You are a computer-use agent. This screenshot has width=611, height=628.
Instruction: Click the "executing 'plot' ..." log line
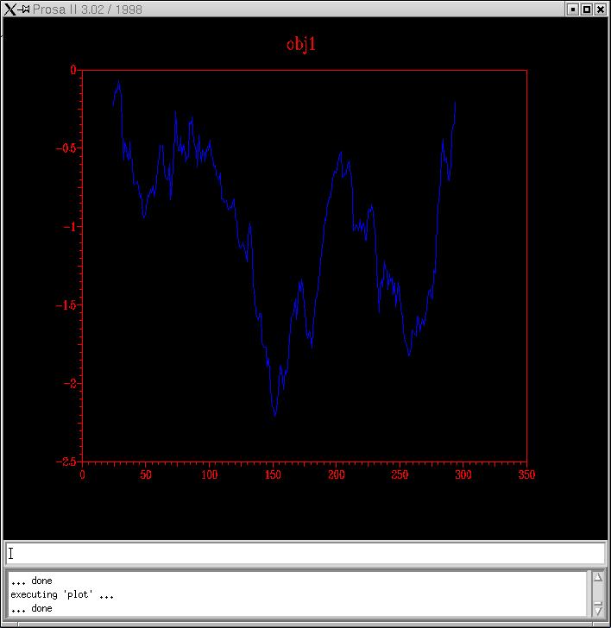[62, 595]
